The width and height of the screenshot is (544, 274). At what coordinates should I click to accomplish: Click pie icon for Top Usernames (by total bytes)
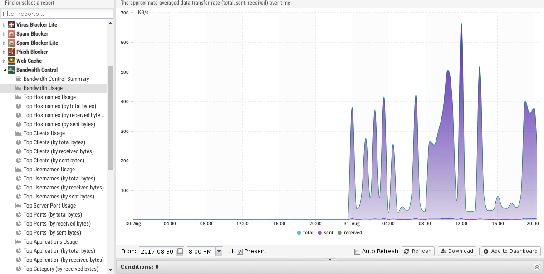click(x=19, y=179)
